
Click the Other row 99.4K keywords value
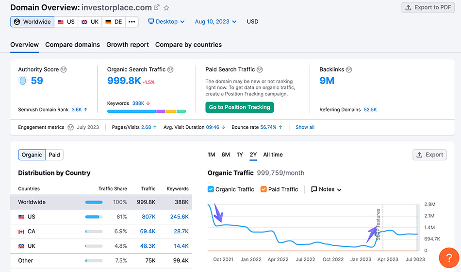[181, 261]
